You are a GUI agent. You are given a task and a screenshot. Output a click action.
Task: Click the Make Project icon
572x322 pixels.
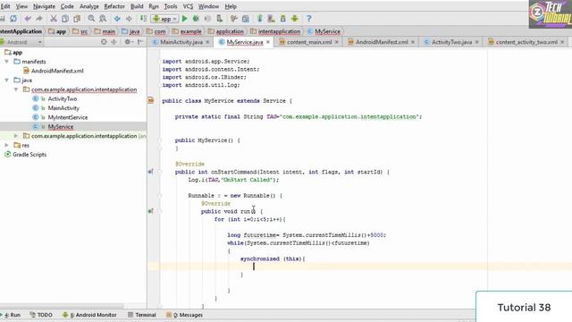pyautogui.click(x=143, y=19)
